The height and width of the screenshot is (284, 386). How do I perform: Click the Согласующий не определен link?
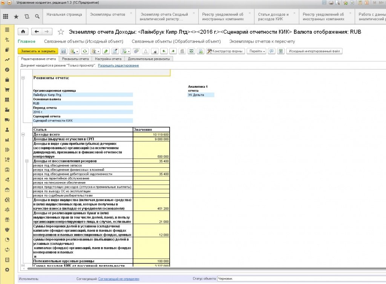pyautogui.click(x=119, y=279)
